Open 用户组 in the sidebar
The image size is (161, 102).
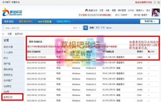7,64
